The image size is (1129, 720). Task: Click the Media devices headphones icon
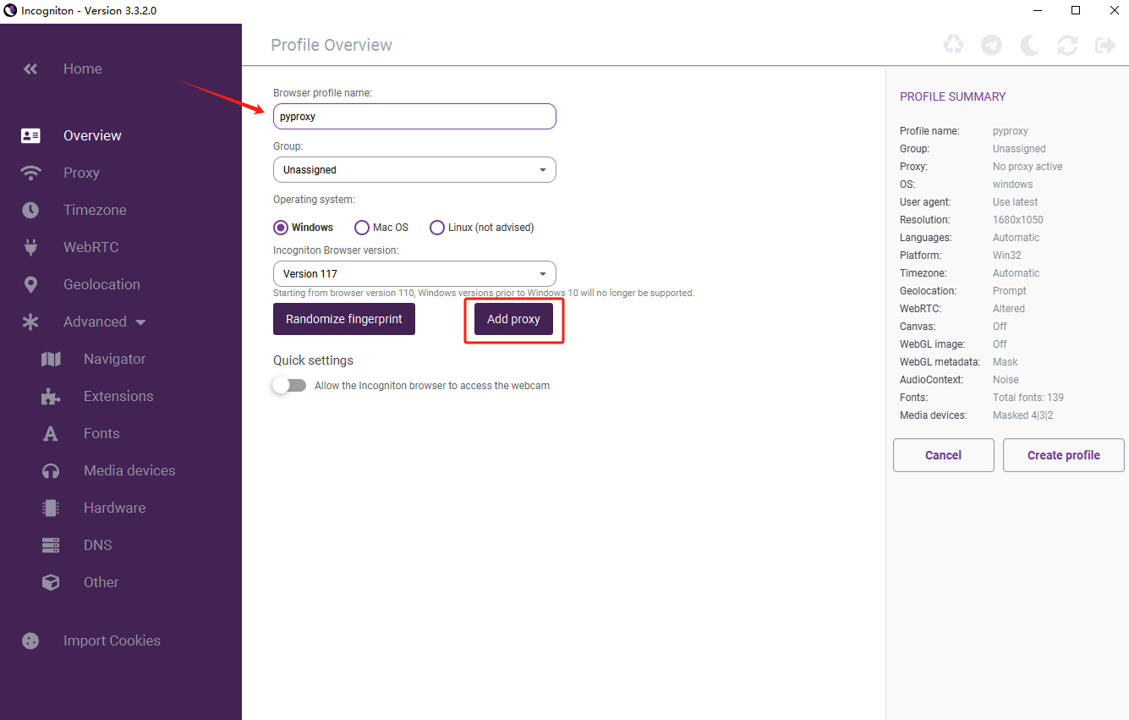click(51, 470)
